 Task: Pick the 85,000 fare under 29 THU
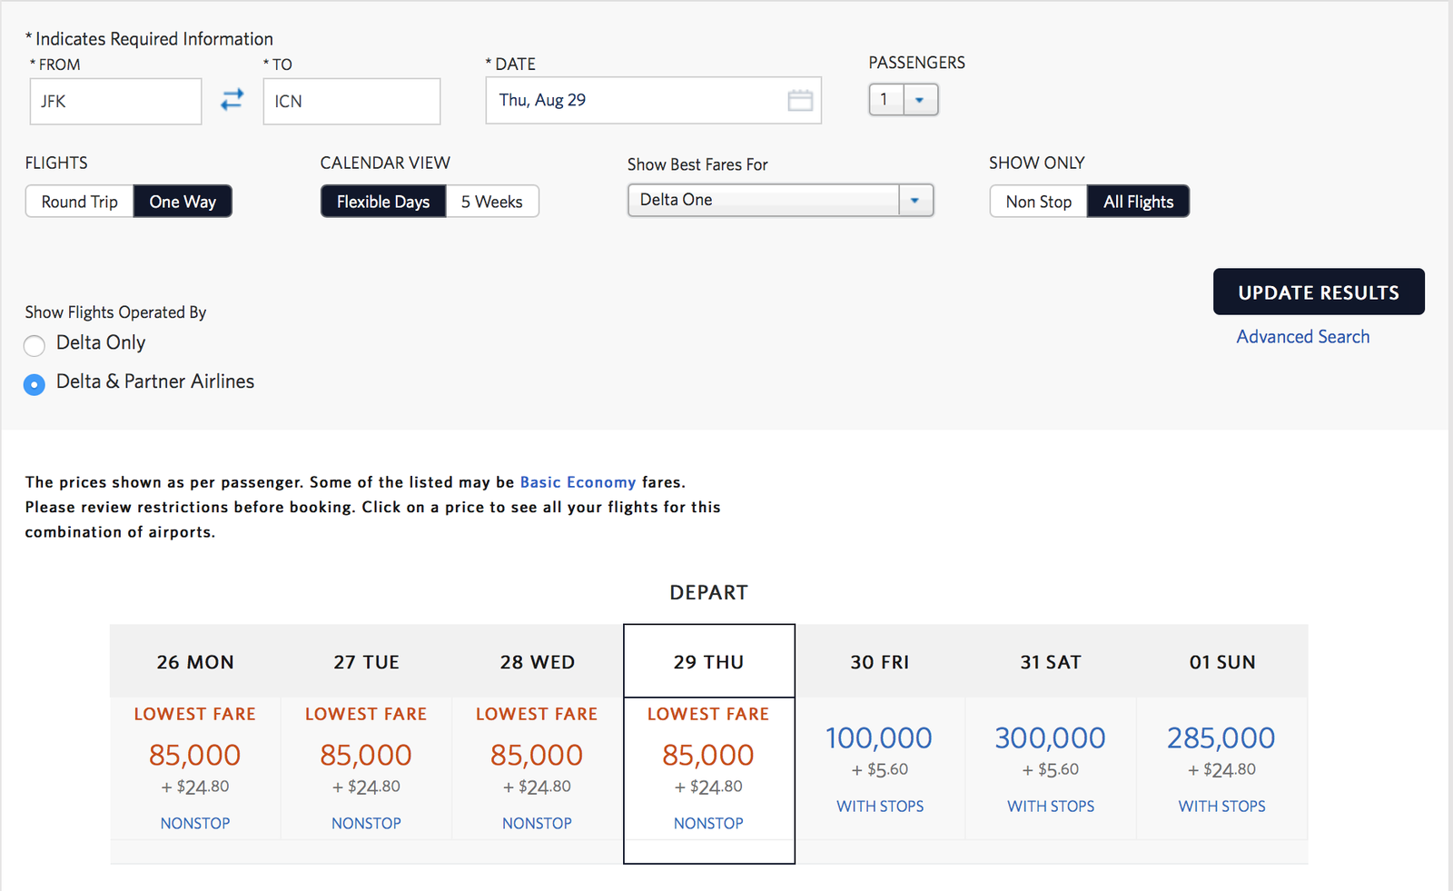click(708, 755)
